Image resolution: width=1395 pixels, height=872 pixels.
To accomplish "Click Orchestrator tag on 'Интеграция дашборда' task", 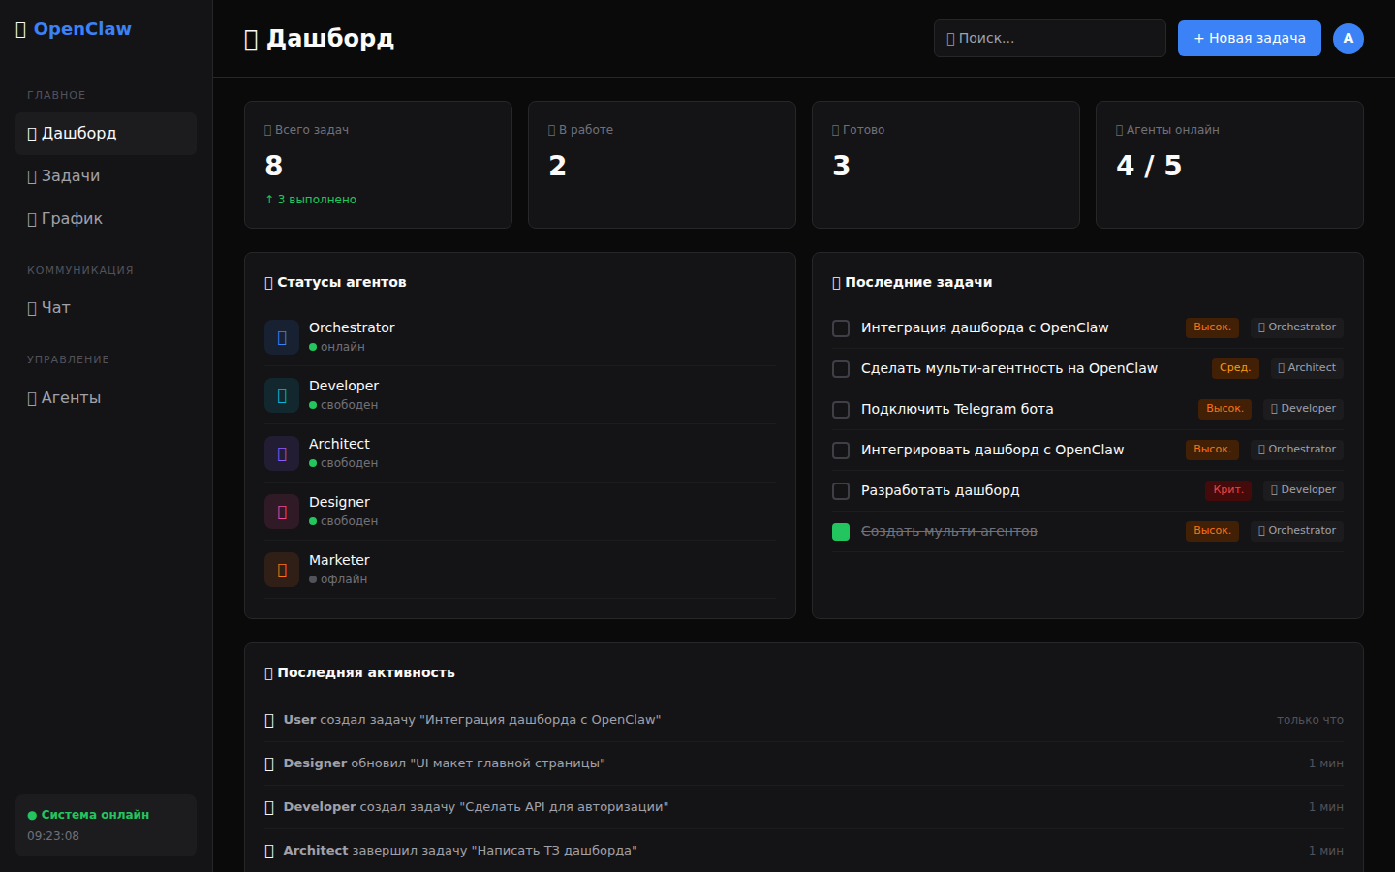I will click(1296, 327).
